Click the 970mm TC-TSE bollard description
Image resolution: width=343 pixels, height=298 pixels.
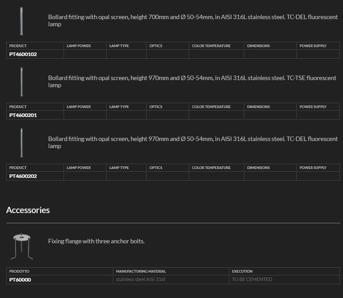192,81
